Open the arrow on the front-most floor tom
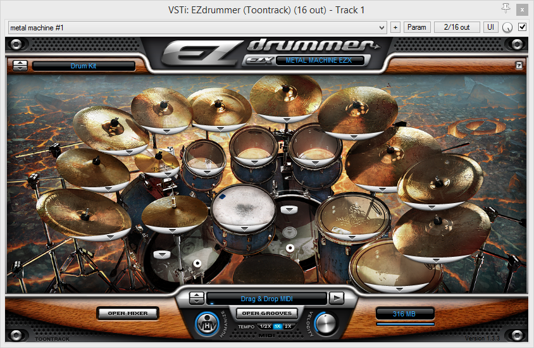This screenshot has height=348, width=534. pyautogui.click(x=399, y=290)
